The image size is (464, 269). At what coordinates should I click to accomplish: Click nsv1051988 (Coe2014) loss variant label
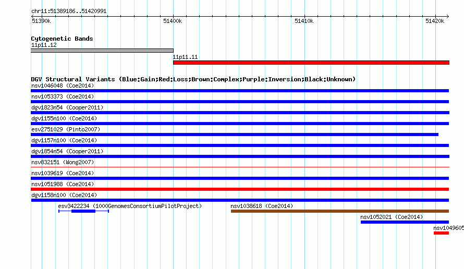[x=63, y=185]
